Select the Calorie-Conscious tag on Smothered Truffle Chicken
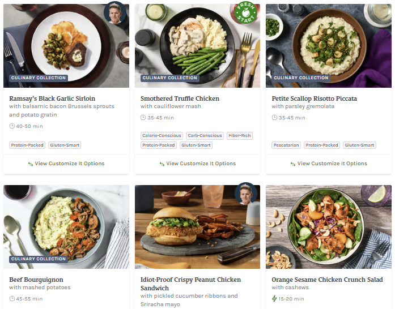Image resolution: width=395 pixels, height=309 pixels. point(162,136)
